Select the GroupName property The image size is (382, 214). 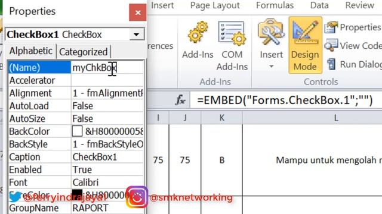[x=39, y=208]
